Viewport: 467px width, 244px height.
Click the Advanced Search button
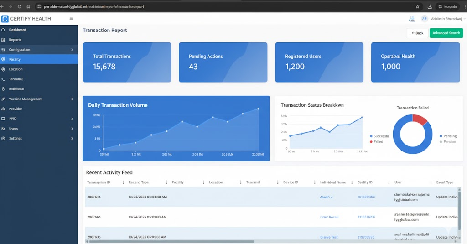point(446,33)
